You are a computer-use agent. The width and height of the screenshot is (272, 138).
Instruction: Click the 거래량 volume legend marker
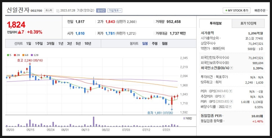(x=188, y=119)
